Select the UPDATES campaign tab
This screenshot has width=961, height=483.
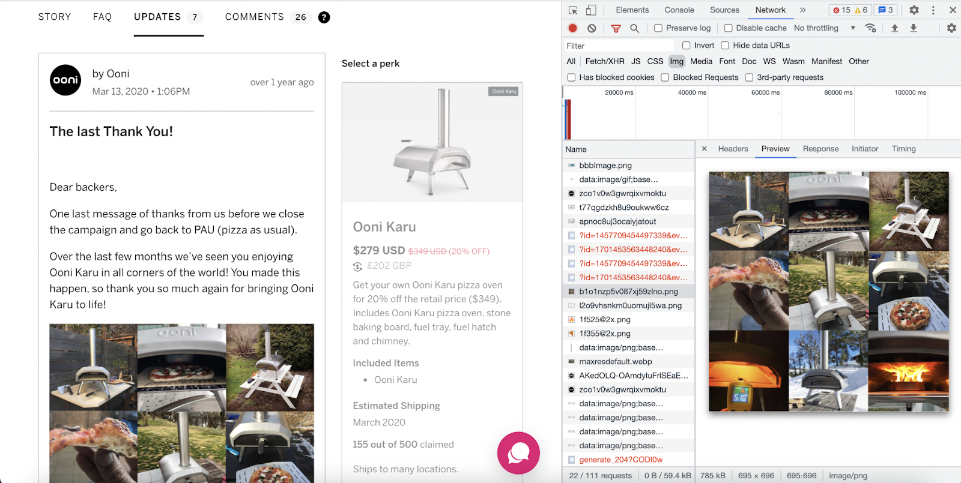tap(169, 17)
